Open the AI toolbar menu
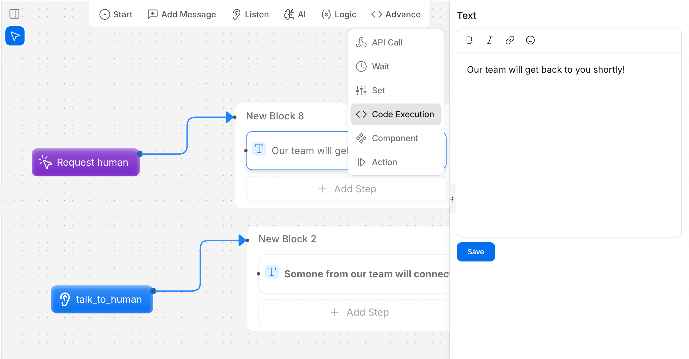 click(x=295, y=14)
